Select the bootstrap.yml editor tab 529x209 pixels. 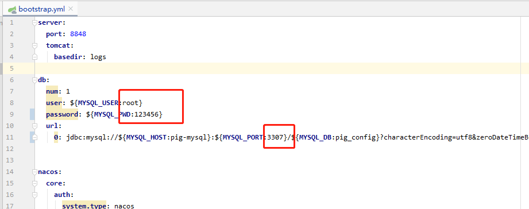point(40,9)
